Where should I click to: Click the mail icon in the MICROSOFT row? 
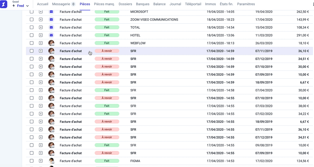click(51, 12)
